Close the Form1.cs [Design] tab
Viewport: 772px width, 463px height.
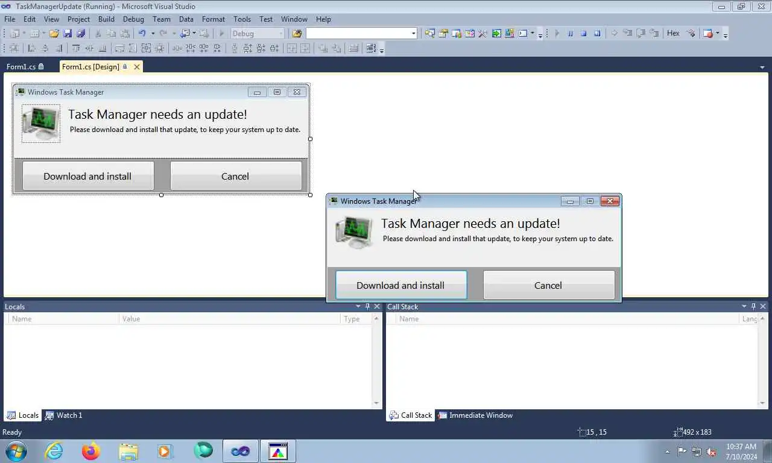pyautogui.click(x=137, y=67)
